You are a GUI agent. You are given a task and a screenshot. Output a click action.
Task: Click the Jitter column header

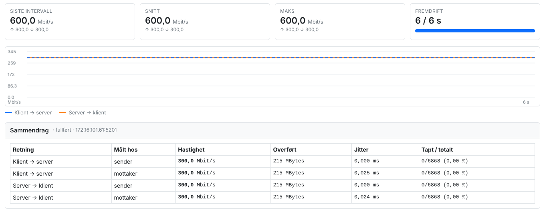[361, 150]
